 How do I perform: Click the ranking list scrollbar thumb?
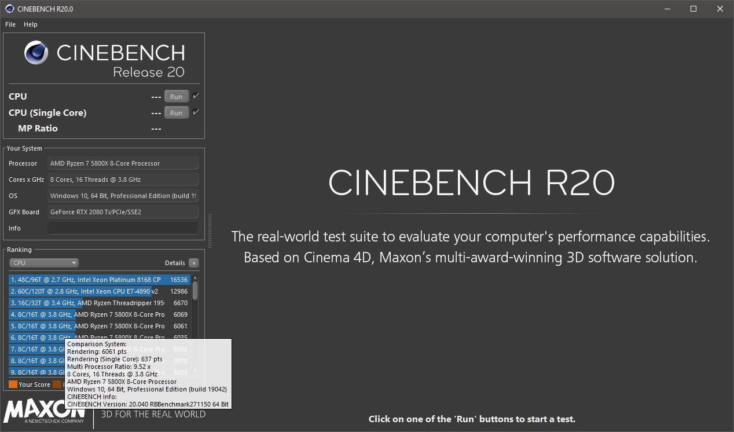pyautogui.click(x=195, y=290)
